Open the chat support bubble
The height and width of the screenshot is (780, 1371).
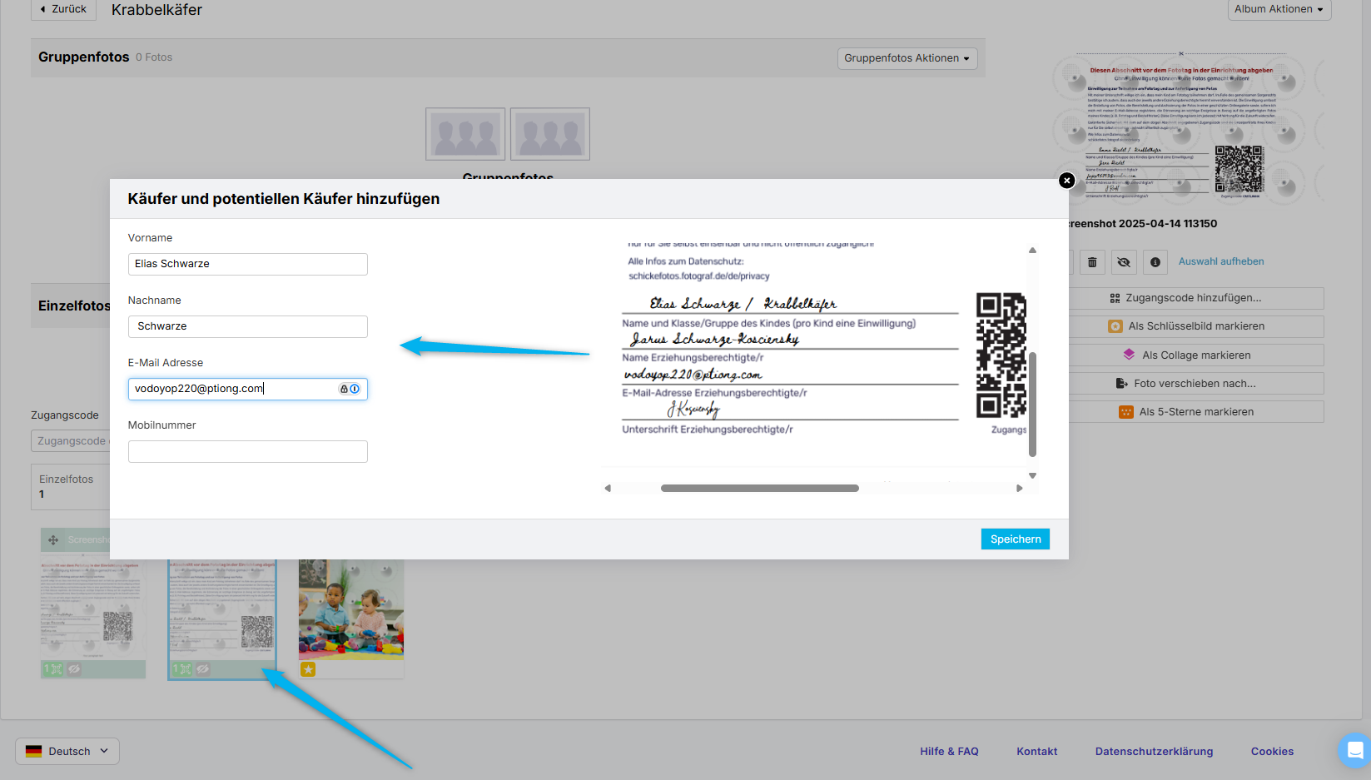pyautogui.click(x=1354, y=751)
